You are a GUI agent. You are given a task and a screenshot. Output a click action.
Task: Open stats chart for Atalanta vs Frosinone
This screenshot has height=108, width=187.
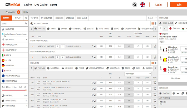point(95,83)
